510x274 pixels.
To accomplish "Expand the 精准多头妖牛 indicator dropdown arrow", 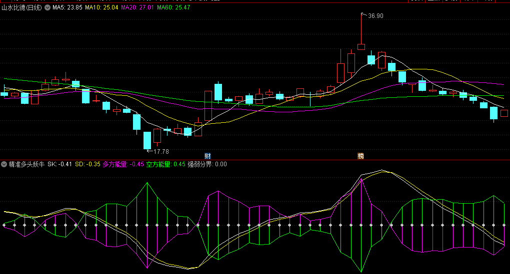I will tap(4, 164).
